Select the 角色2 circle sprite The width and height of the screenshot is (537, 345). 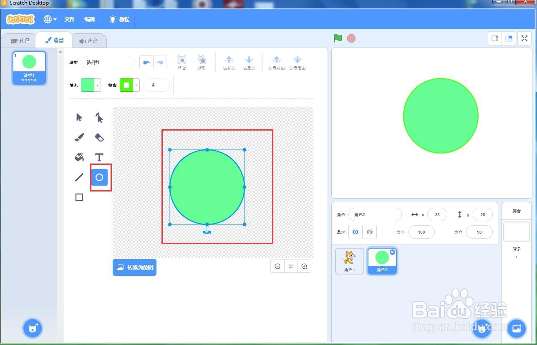[382, 261]
